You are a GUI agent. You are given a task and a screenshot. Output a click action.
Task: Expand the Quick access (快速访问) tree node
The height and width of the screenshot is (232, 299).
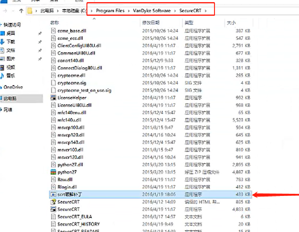1,25
